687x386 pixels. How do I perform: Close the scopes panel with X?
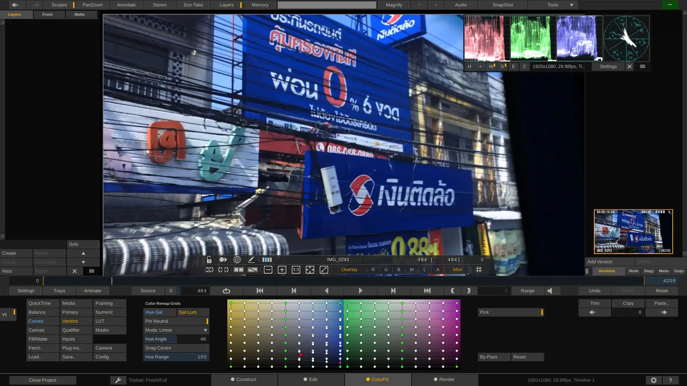(x=629, y=67)
